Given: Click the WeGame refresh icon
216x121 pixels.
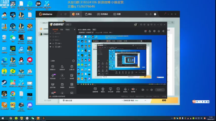Looking at the screenshot, I should 65,14.
